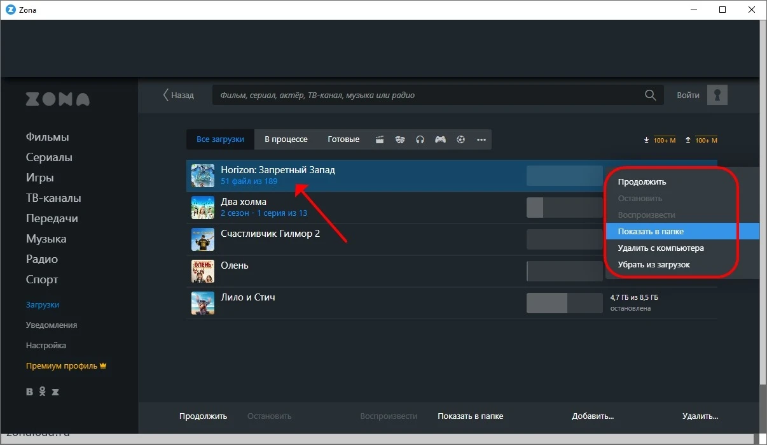Filter downloads by sport soccer ball icon

(x=461, y=139)
